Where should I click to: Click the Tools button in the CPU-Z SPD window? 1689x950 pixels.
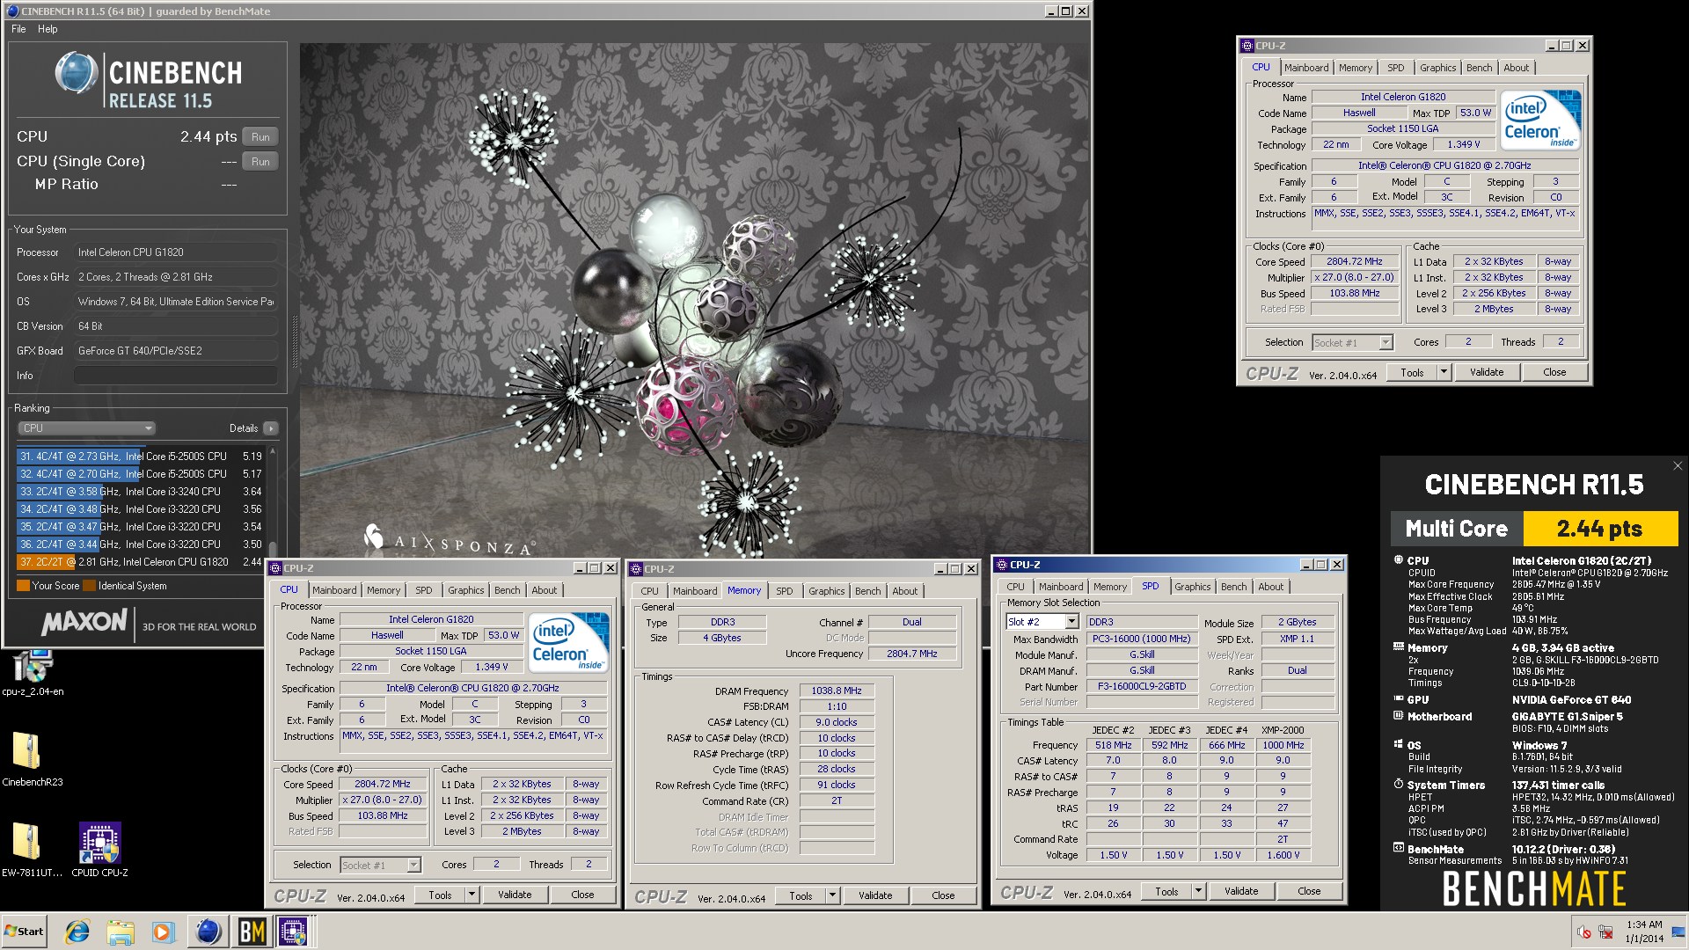pos(1166,891)
